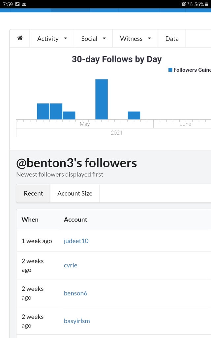Expand the Social dropdown menu
Viewport: 211px width, 338px height.
coord(93,39)
